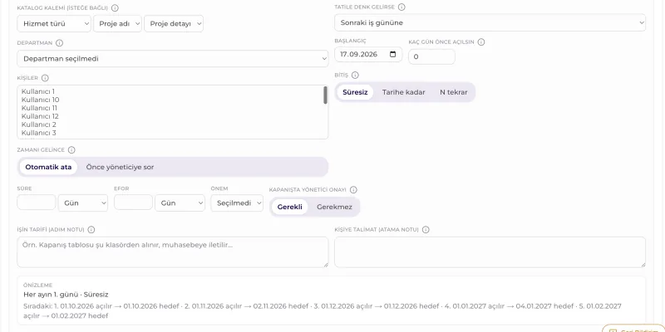Image resolution: width=665 pixels, height=332 pixels.
Task: Click info icon beside Zamanı Gelince
Action: [x=71, y=150]
